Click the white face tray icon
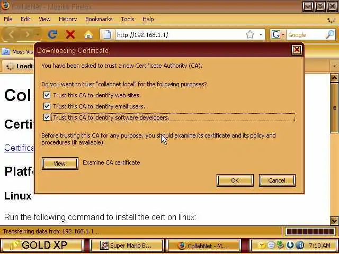 [x=271, y=246]
